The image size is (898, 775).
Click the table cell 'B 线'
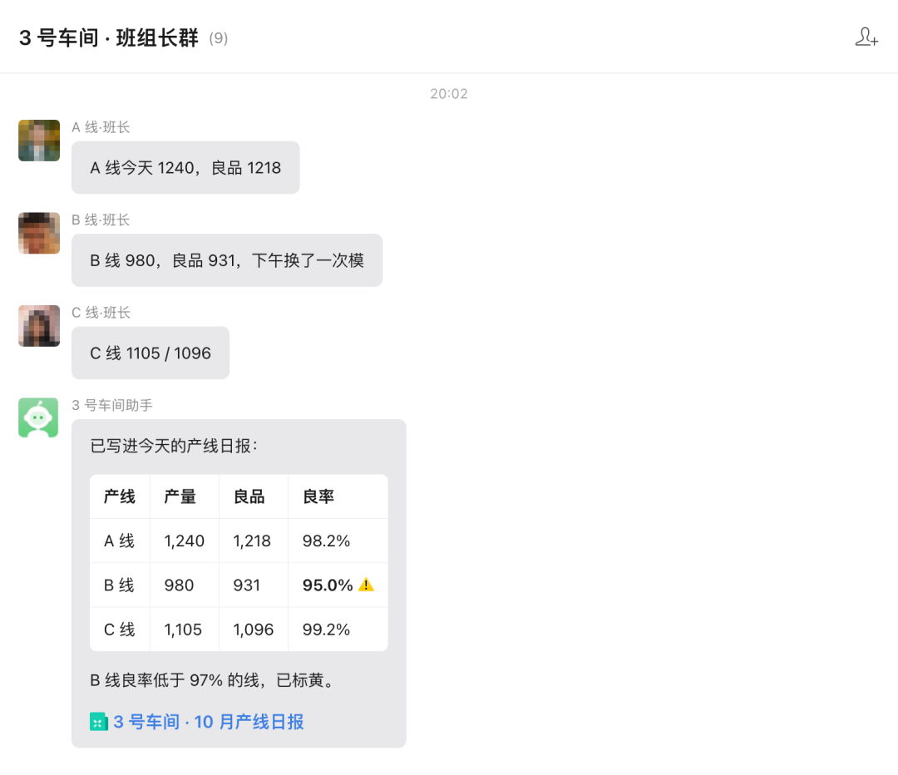(119, 585)
